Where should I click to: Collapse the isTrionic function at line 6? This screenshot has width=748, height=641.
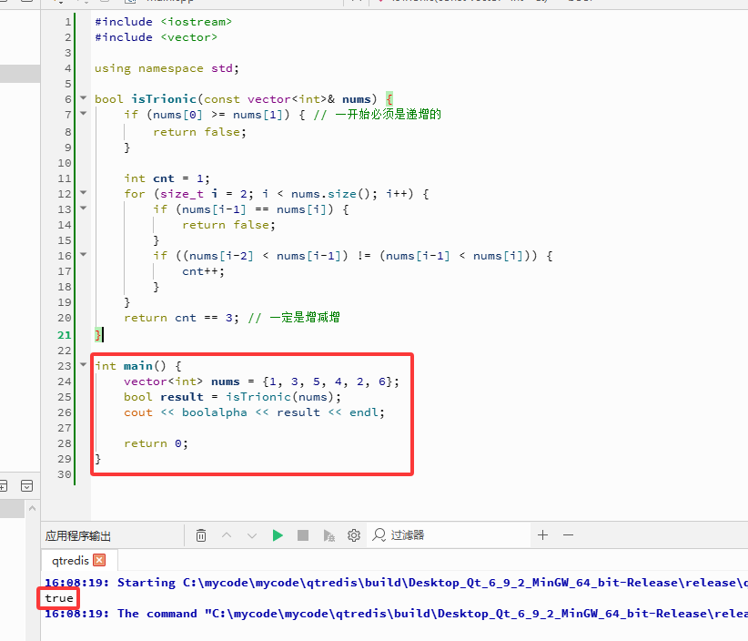[x=84, y=97]
